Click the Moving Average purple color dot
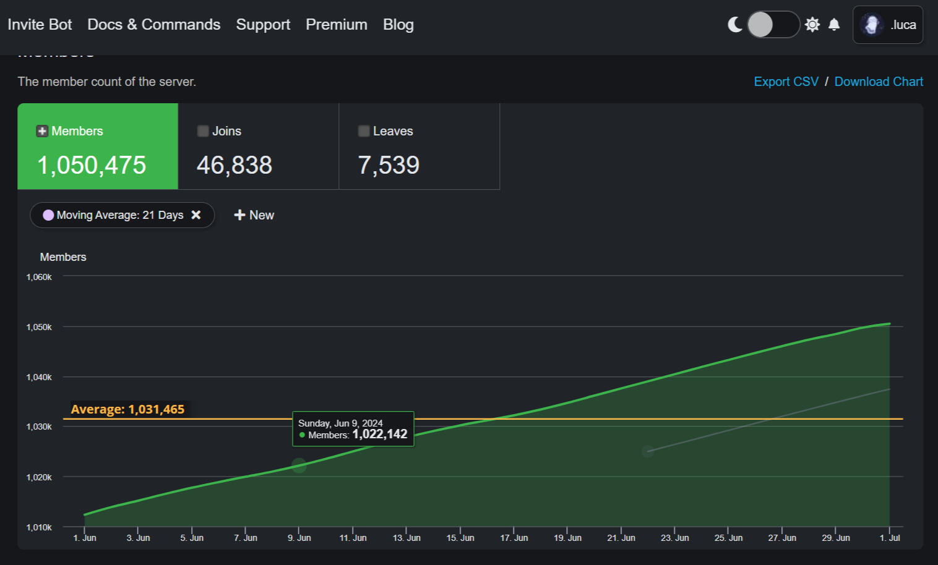This screenshot has height=565, width=938. pyautogui.click(x=48, y=215)
